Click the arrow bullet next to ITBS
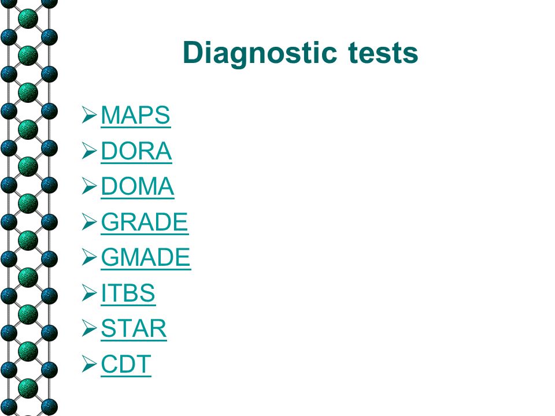 pyautogui.click(x=89, y=293)
